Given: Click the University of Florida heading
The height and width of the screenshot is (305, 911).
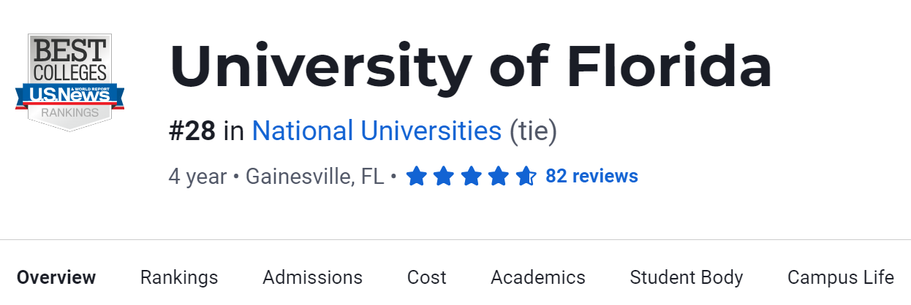Looking at the screenshot, I should pyautogui.click(x=470, y=67).
